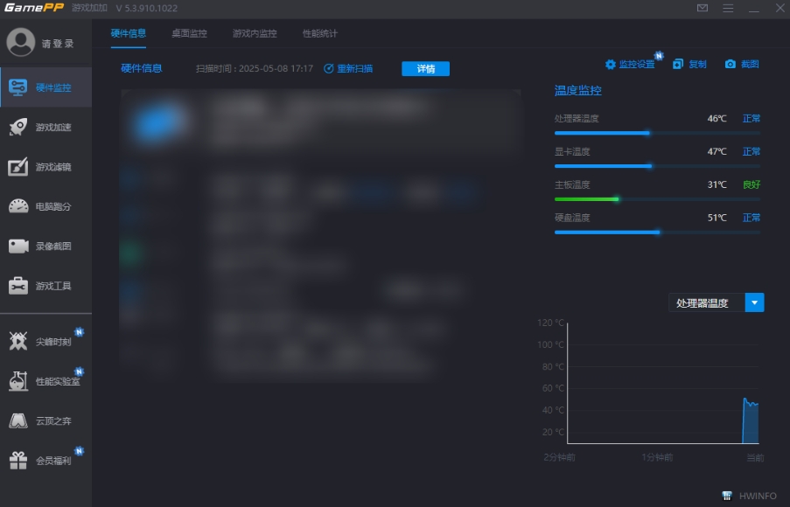This screenshot has width=790, height=507.
Task: Open 尖峰时刻 crossed swords item
Action: [x=45, y=342]
